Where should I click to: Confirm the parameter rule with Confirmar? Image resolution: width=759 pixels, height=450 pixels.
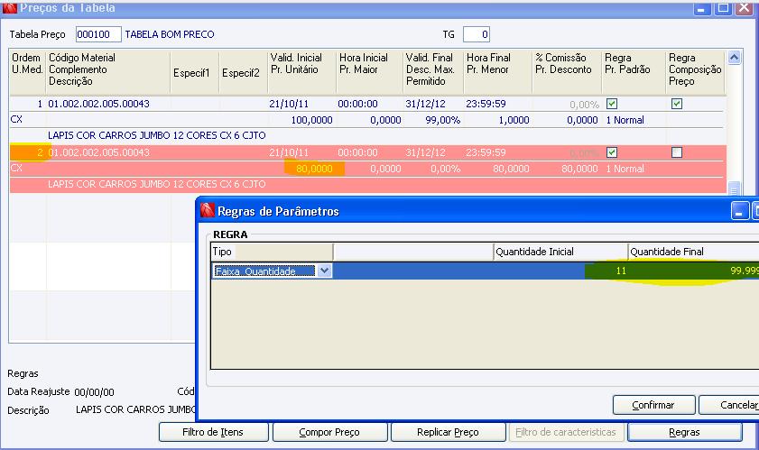(x=653, y=405)
